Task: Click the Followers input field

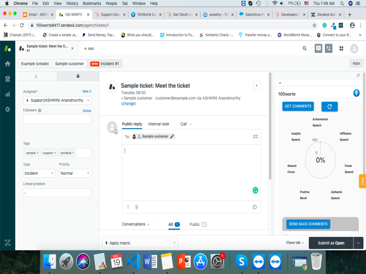Action: [57, 119]
